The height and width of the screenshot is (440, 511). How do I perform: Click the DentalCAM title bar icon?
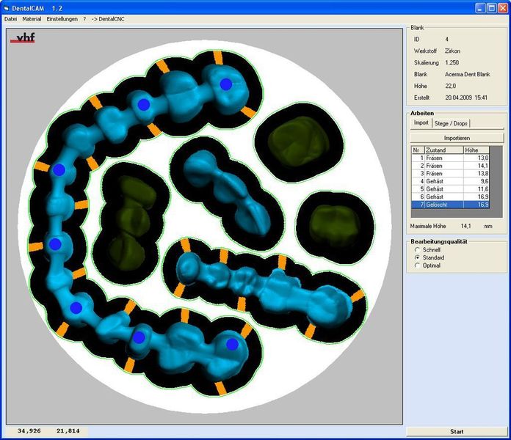(6, 8)
